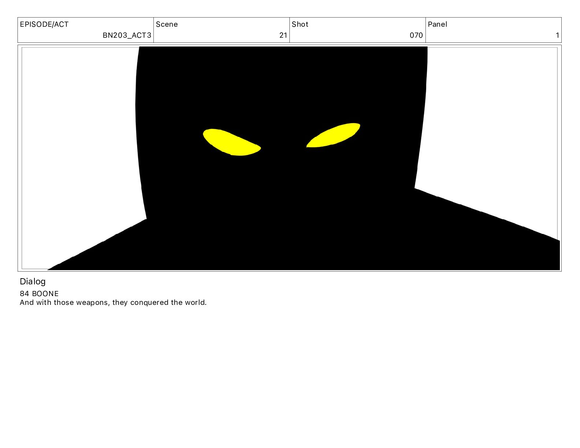580x448 pixels.
Task: Click the Dialog heading
Action: coord(33,281)
